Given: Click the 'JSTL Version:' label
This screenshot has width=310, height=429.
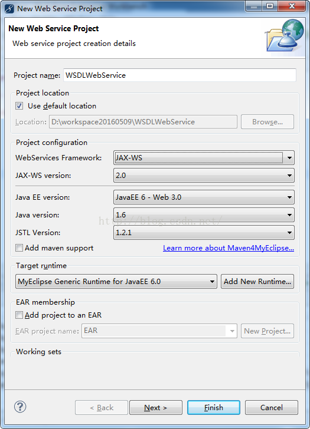Looking at the screenshot, I should click(38, 233).
